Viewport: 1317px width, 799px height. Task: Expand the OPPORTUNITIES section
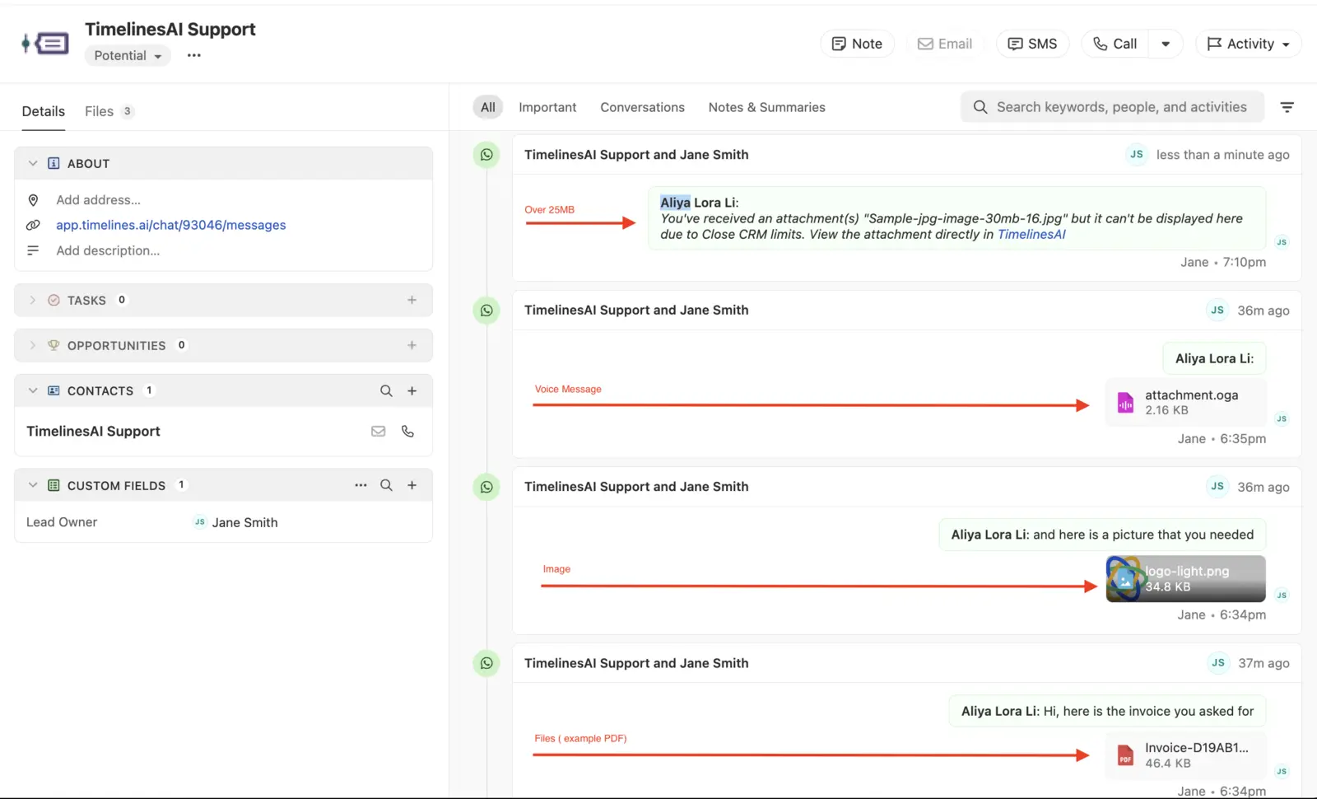pyautogui.click(x=33, y=345)
